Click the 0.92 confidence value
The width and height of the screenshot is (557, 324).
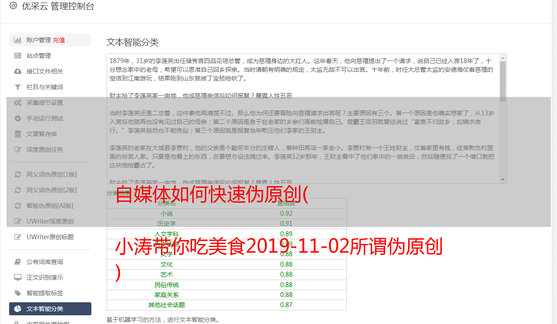pyautogui.click(x=286, y=214)
